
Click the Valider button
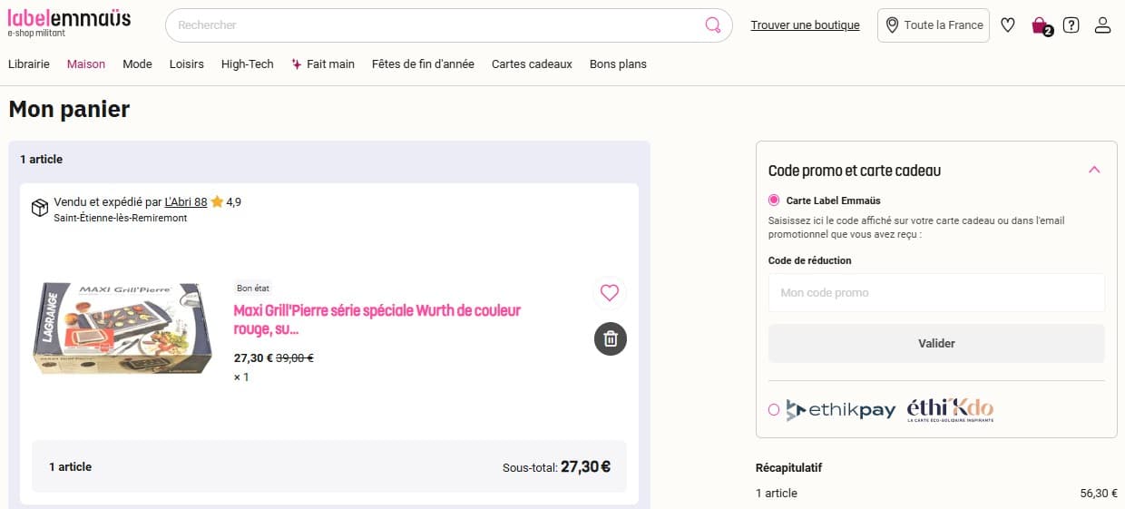point(936,344)
